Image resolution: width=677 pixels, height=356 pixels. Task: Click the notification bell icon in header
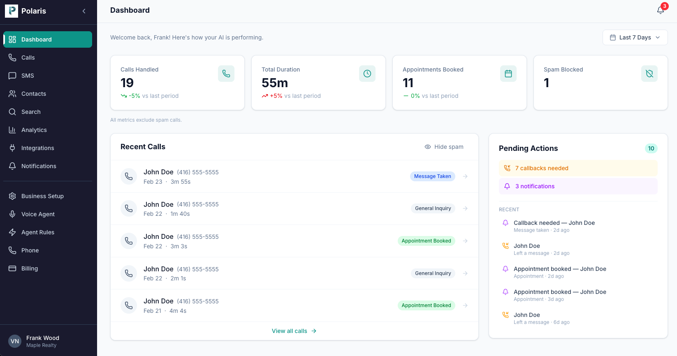click(660, 10)
